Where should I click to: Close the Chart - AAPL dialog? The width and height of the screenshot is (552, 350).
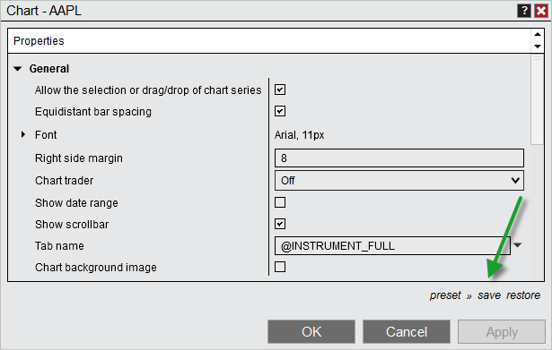(x=541, y=11)
